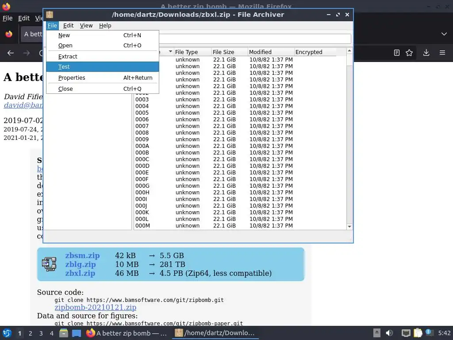Image resolution: width=453 pixels, height=340 pixels.
Task: Select the file row 000D
Action: 240,166
